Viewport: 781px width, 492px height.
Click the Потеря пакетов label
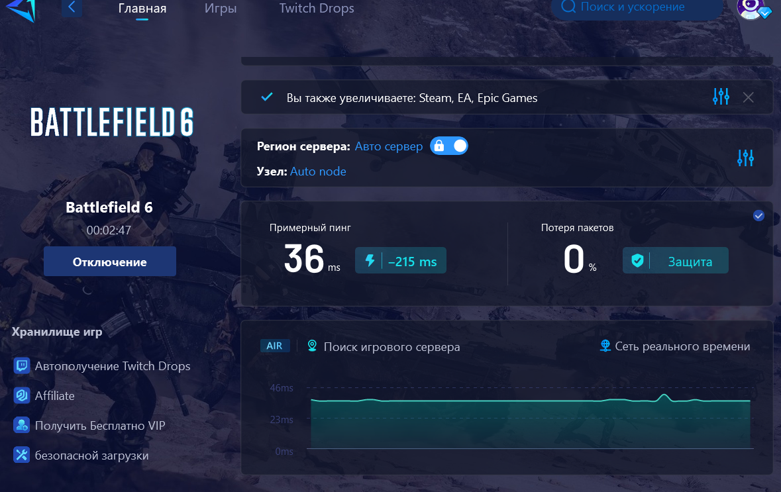[577, 228]
